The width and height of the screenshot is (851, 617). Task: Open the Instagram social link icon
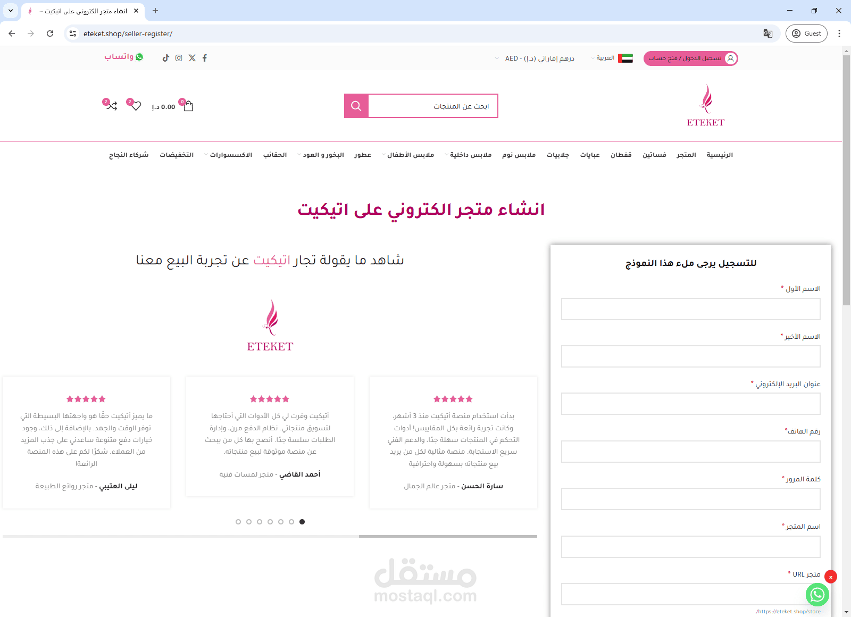click(x=179, y=58)
